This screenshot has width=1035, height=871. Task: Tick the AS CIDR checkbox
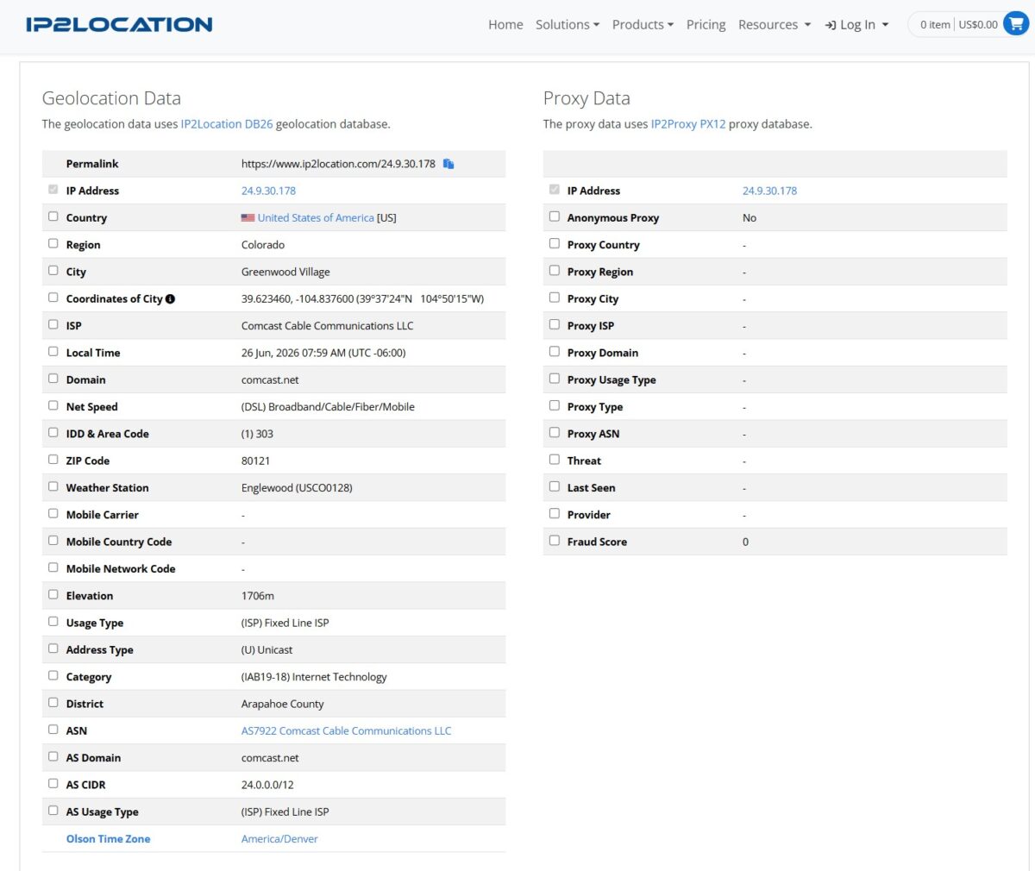click(53, 783)
